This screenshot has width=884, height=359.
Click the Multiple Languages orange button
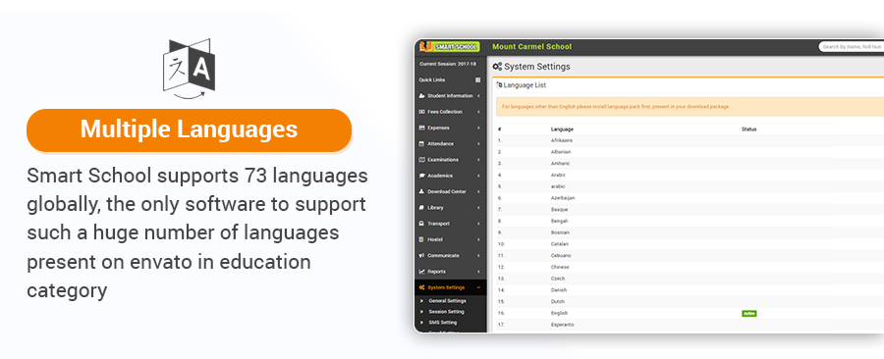coord(189,130)
